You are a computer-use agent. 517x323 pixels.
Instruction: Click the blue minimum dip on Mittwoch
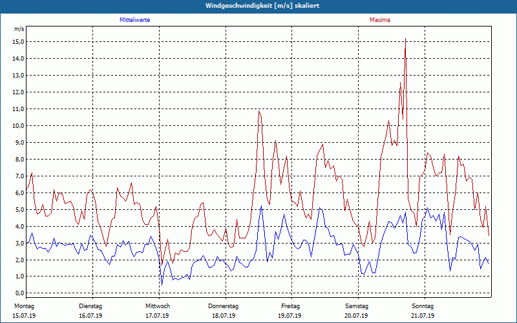click(162, 285)
